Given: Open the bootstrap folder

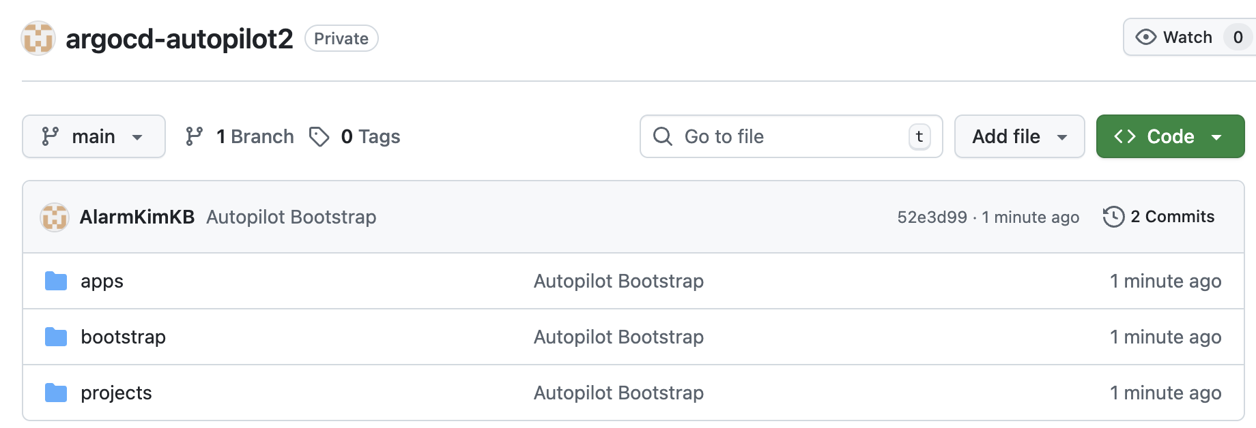Looking at the screenshot, I should 123,337.
